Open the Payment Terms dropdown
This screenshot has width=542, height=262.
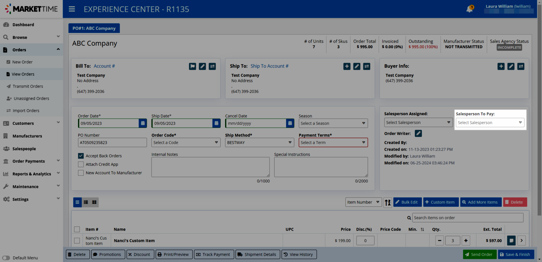pyautogui.click(x=333, y=142)
